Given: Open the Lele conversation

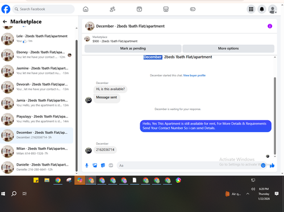Looking at the screenshot, I should [37, 39].
